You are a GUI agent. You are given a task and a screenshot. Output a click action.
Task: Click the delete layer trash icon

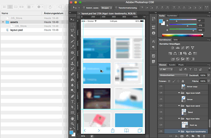[x=204, y=136]
